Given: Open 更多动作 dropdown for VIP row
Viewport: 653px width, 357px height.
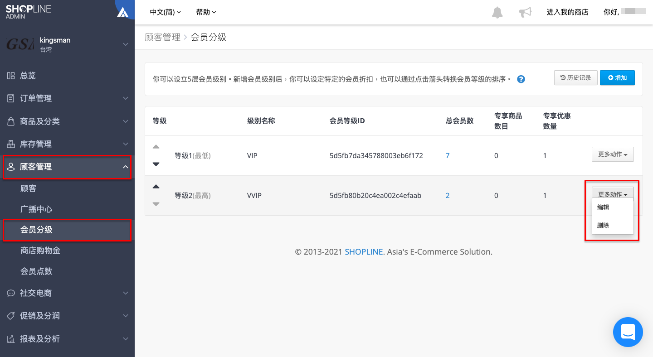Looking at the screenshot, I should [613, 154].
